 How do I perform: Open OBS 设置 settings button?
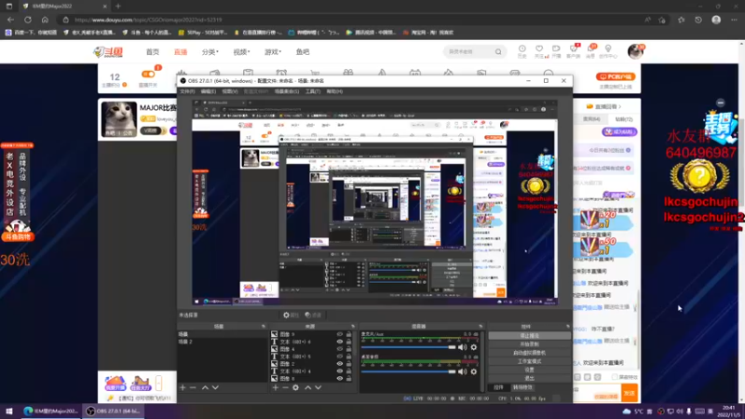click(529, 370)
